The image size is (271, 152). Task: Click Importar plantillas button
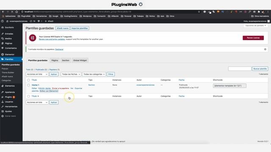click(80, 28)
